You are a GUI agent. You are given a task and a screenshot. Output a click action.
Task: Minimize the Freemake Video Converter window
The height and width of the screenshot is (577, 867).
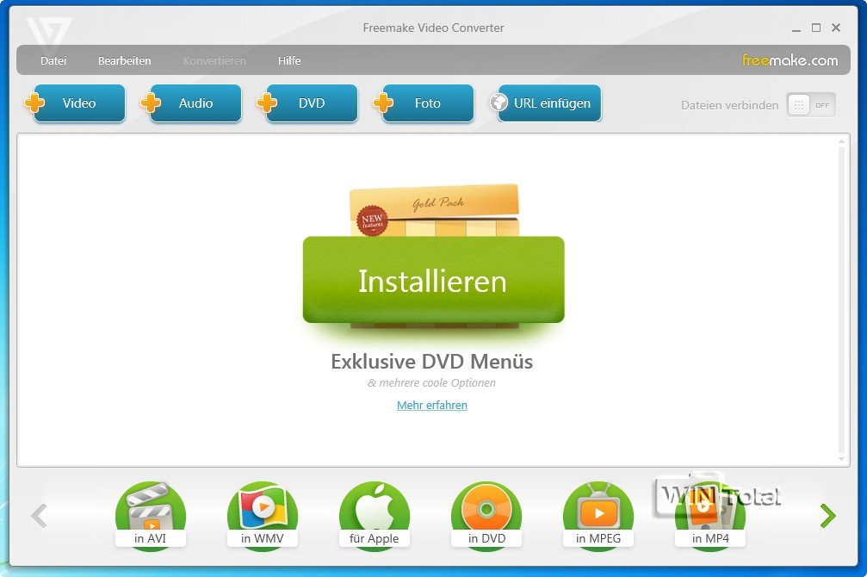coord(796,28)
